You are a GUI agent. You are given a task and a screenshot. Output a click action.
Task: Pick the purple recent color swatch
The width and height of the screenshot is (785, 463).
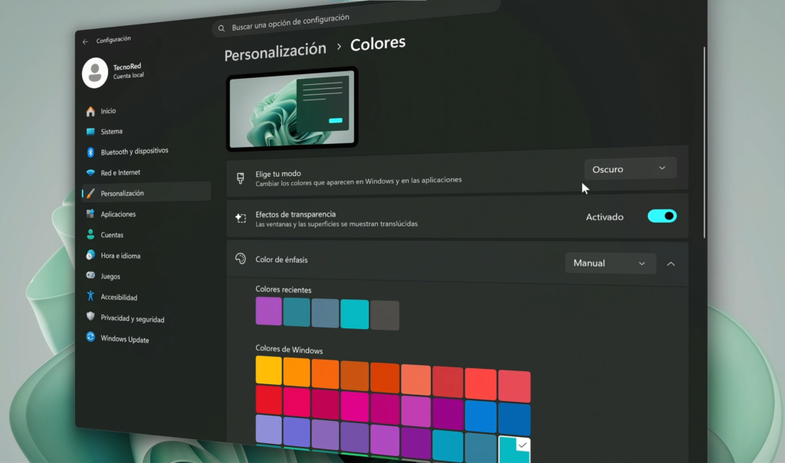pos(269,311)
